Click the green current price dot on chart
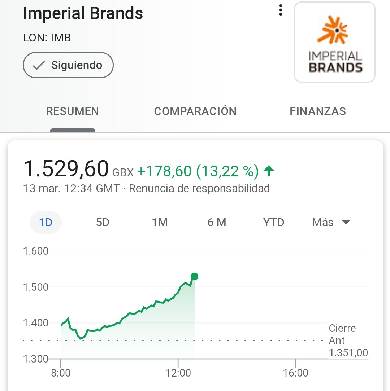This screenshot has height=391, width=390. pos(195,276)
